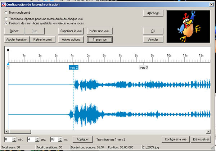Decrease minutes with the down spinner arrow
Screen dimensions: 216x151
pos(14,141)
